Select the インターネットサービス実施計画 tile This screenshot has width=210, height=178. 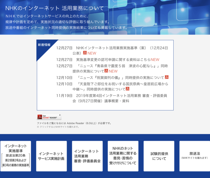51,156
